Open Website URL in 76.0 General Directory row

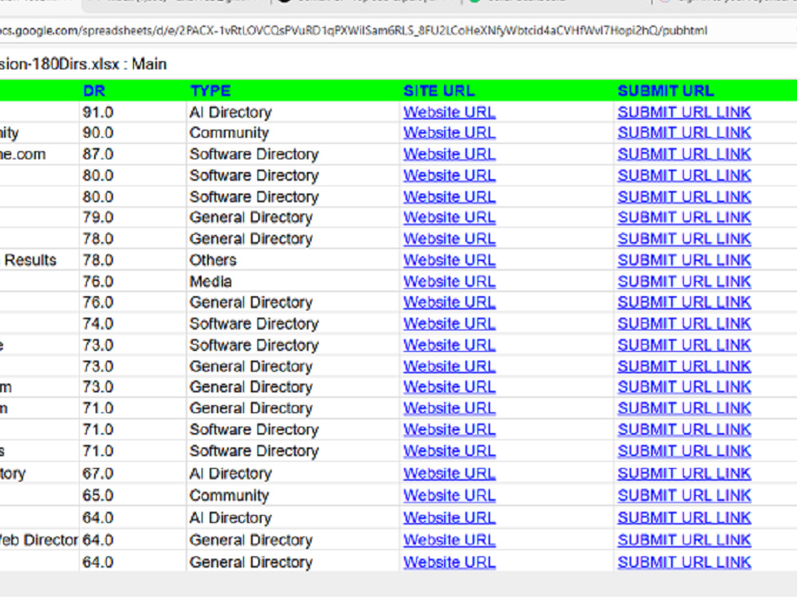pos(450,302)
